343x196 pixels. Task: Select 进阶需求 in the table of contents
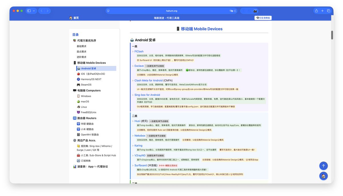pos(81,57)
